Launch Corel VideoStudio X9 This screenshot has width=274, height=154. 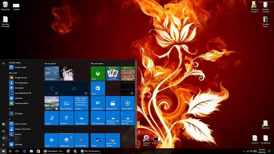coord(20,93)
